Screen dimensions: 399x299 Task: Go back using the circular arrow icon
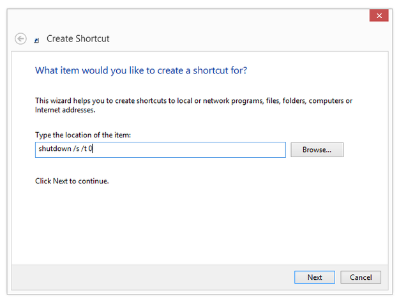[x=20, y=39]
